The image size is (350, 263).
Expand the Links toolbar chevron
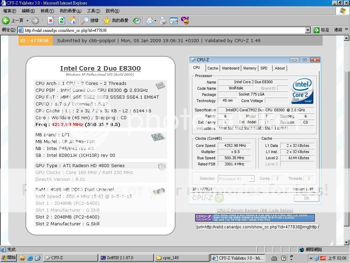click(x=347, y=29)
